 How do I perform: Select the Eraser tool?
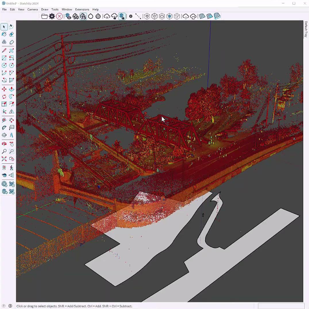pyautogui.click(x=11, y=34)
